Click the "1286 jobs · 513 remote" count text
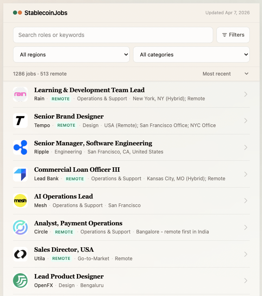Screen dimensions: 262x296 click(40, 74)
